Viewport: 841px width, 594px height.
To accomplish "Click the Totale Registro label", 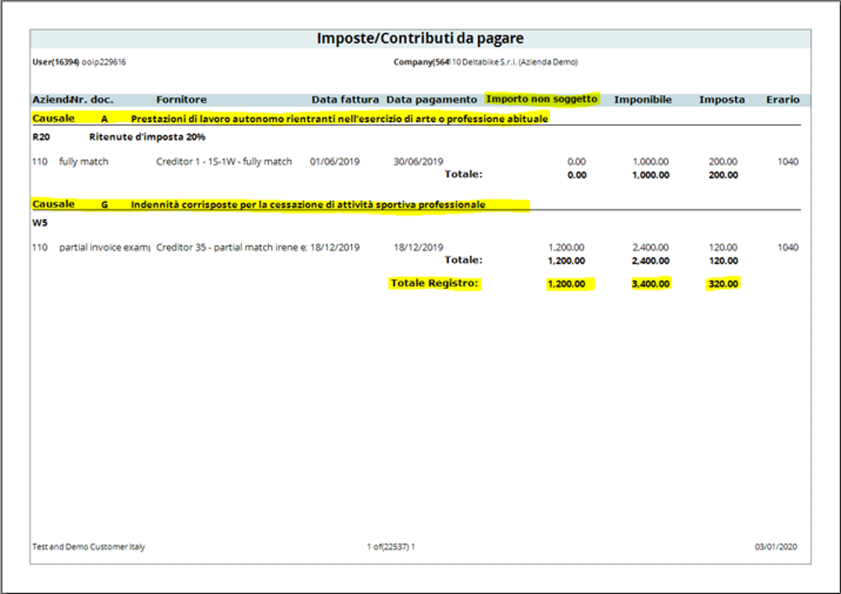I will point(434,283).
